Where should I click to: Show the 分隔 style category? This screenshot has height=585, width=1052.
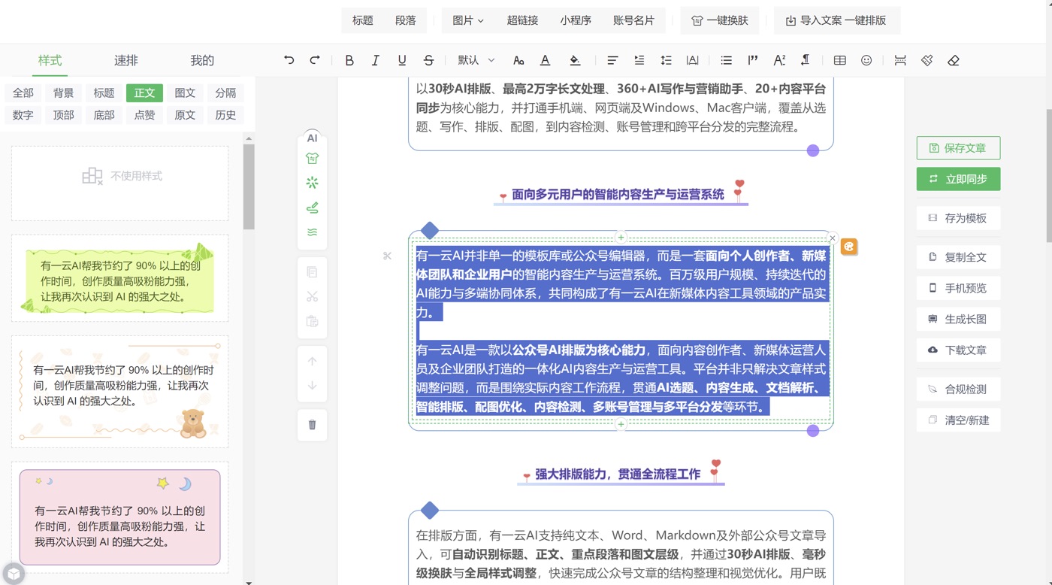(225, 92)
